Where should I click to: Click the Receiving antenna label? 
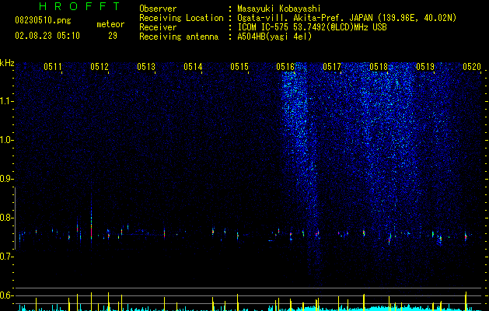click(179, 37)
